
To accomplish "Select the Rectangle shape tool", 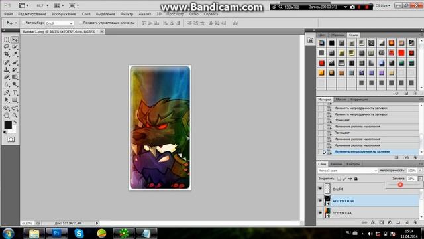I will [x=15, y=100].
